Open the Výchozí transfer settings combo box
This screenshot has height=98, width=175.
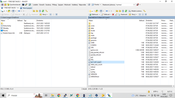125,5
